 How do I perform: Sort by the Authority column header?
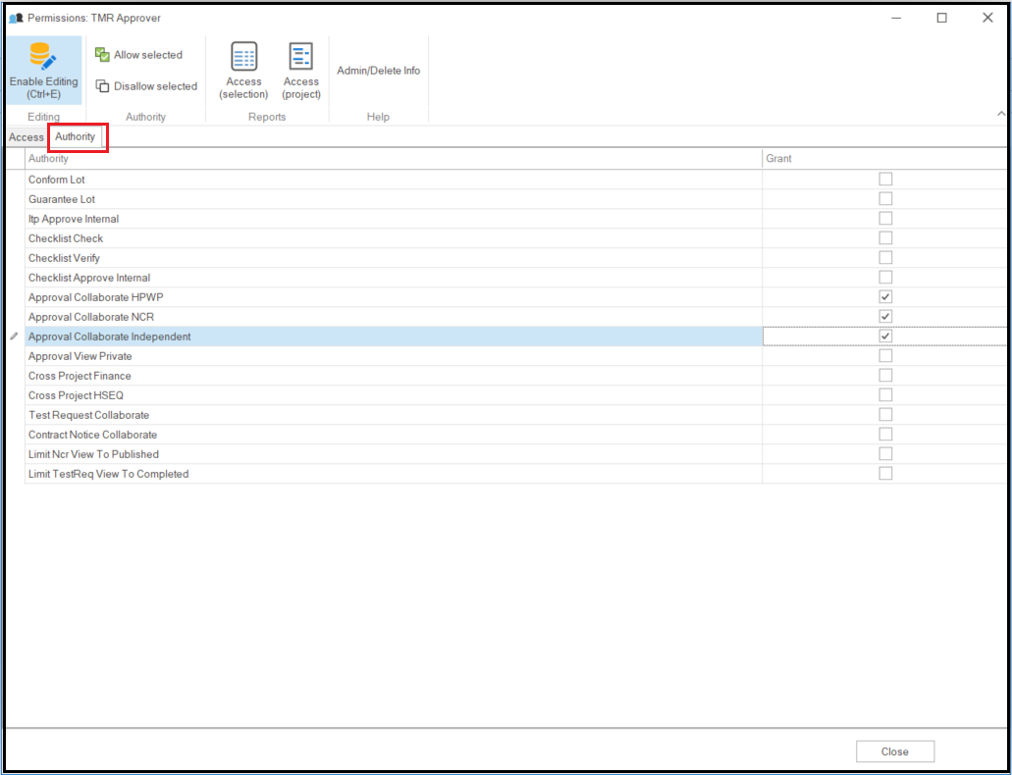click(x=393, y=159)
